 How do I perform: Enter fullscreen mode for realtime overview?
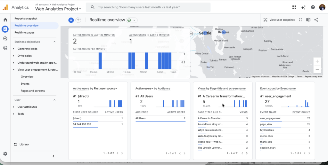[300, 20]
